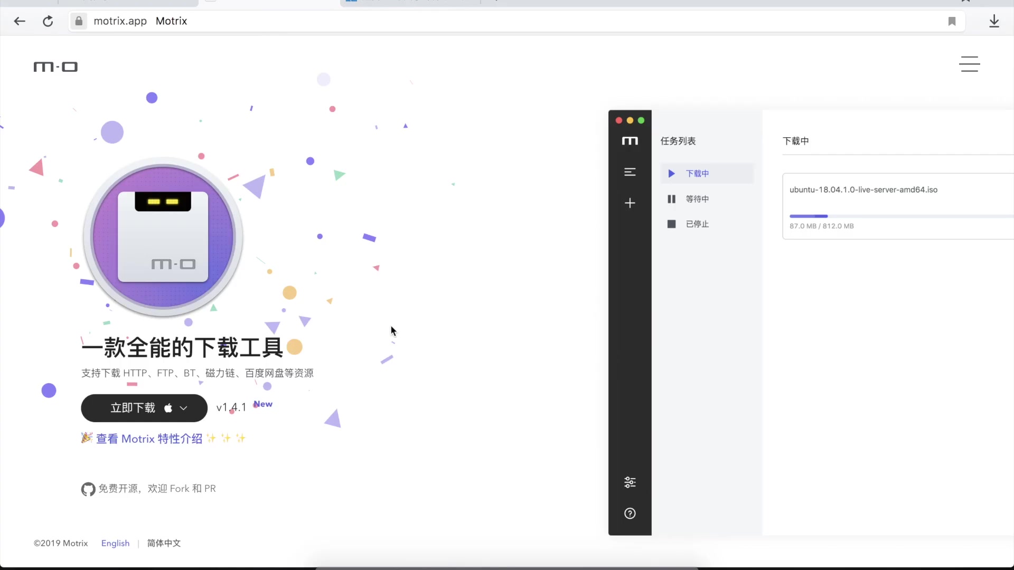This screenshot has height=570, width=1014.
Task: Click the red close dot of Motrix app
Action: coord(618,120)
